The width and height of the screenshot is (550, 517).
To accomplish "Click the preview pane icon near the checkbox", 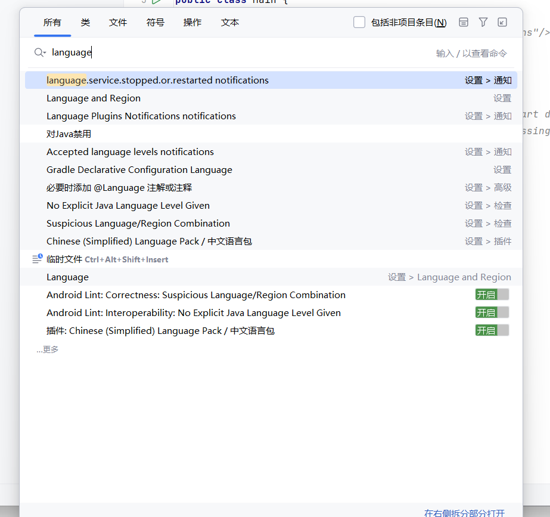I will [463, 21].
